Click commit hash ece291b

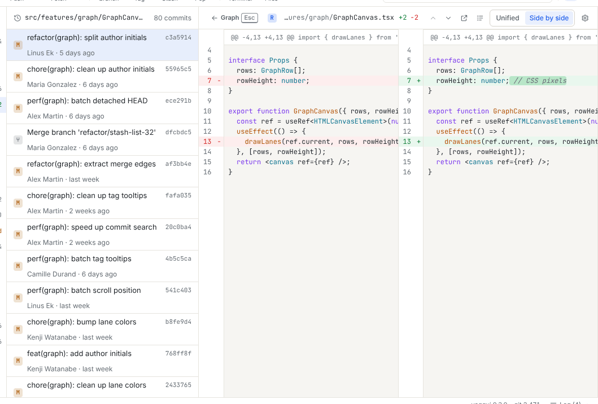tap(178, 100)
